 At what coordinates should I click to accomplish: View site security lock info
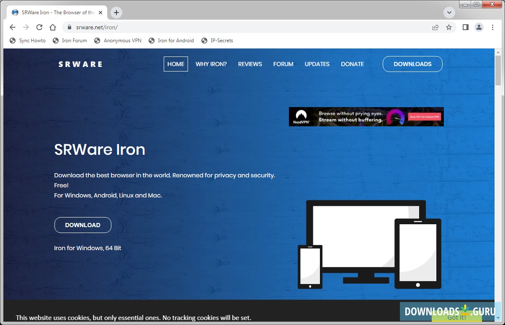click(x=70, y=27)
